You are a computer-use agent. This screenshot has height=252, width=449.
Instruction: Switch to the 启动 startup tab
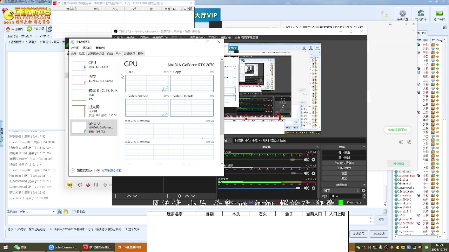pyautogui.click(x=110, y=54)
